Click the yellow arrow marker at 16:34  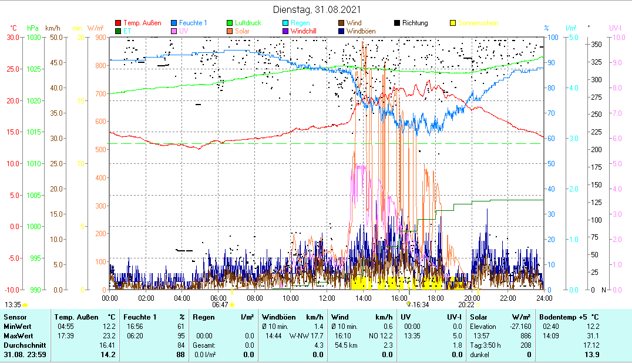[x=409, y=304]
